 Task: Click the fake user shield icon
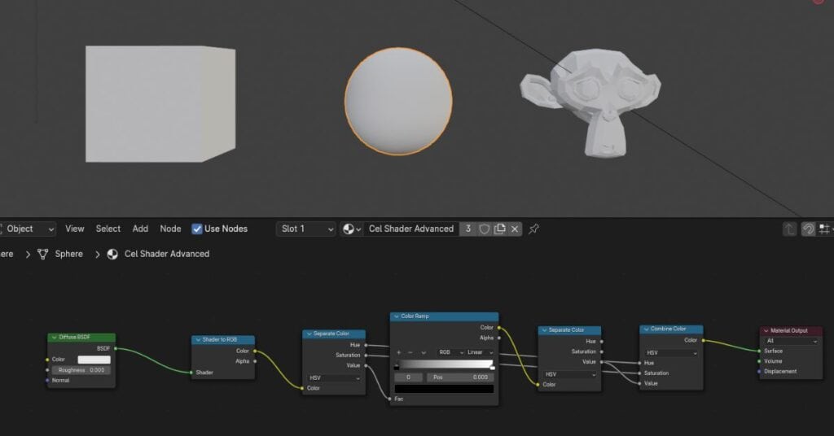(x=485, y=229)
